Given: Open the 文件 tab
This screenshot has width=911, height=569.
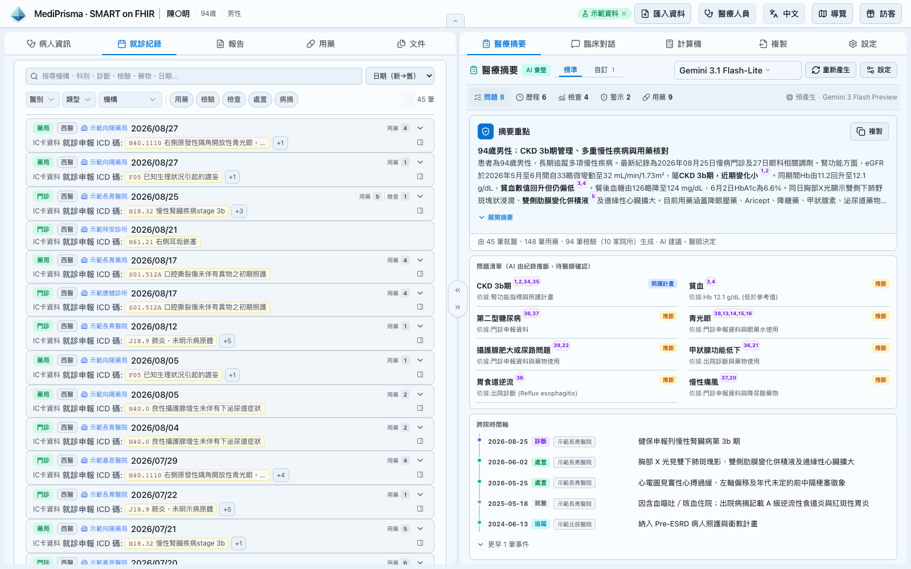Looking at the screenshot, I should pos(411,44).
